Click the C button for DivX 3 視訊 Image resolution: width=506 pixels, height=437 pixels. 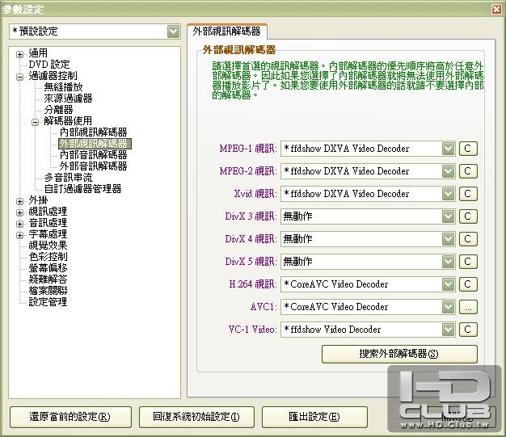click(x=468, y=216)
